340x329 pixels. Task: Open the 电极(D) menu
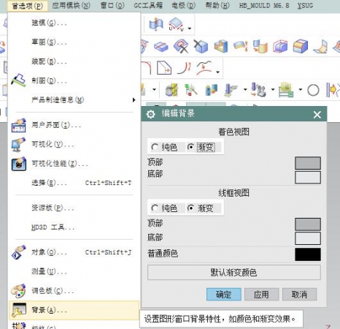tap(184, 5)
